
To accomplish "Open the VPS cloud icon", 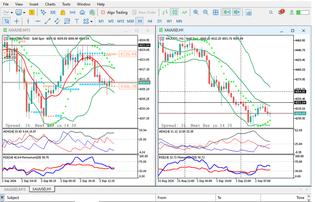I will [82, 13].
